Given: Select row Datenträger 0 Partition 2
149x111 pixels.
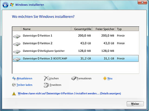Looking at the screenshot, I should click(76, 43).
